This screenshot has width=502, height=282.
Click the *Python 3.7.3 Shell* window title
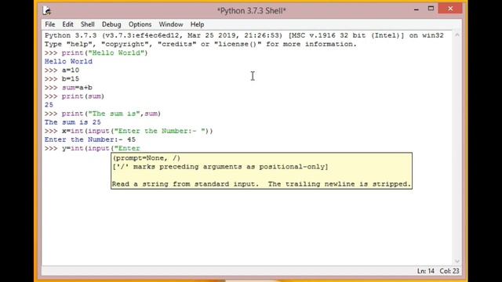click(251, 10)
